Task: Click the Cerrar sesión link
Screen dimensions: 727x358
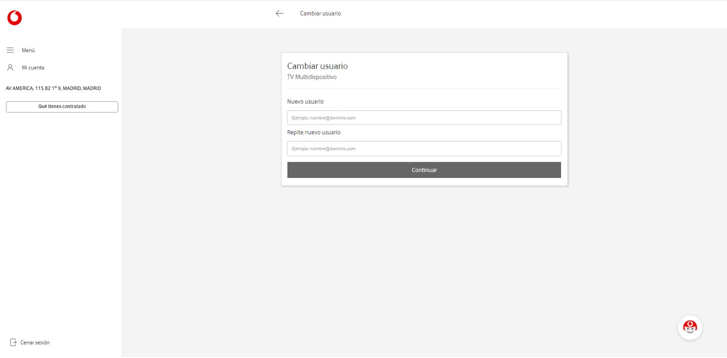Action: coord(35,343)
